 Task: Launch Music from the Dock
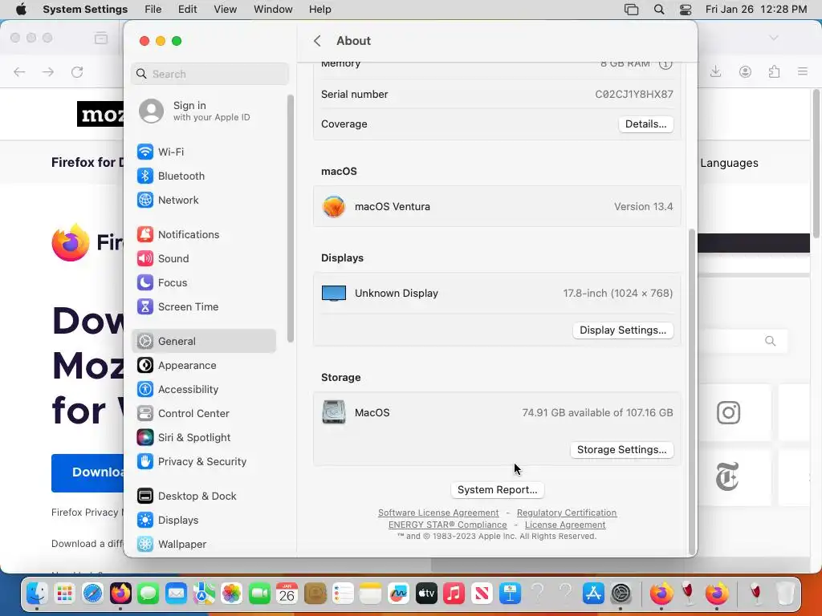(454, 594)
